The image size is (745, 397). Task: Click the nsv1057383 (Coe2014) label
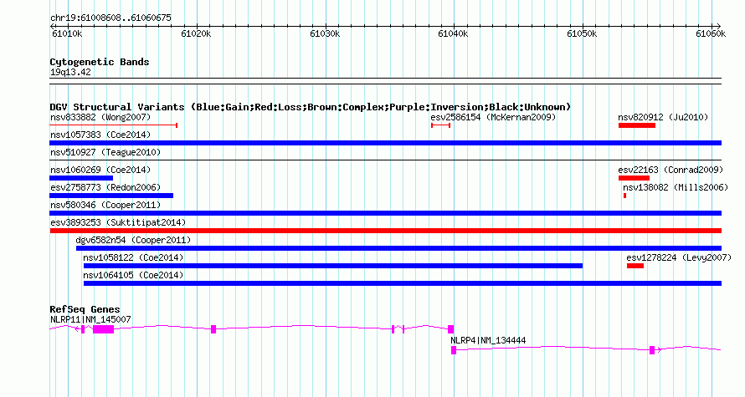[x=100, y=135]
